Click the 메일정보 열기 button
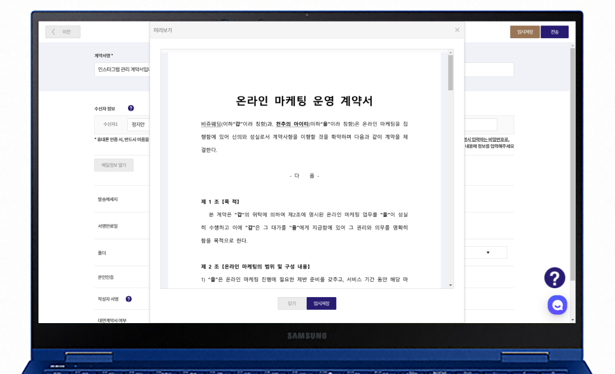Screen dimensions: 615x374 [114, 165]
